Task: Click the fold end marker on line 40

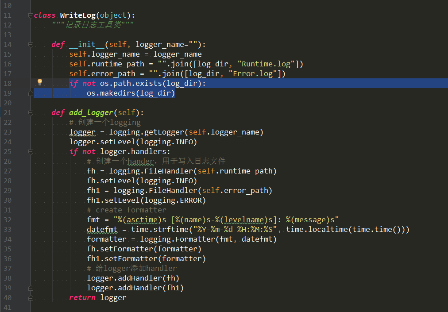Action: pos(31,298)
